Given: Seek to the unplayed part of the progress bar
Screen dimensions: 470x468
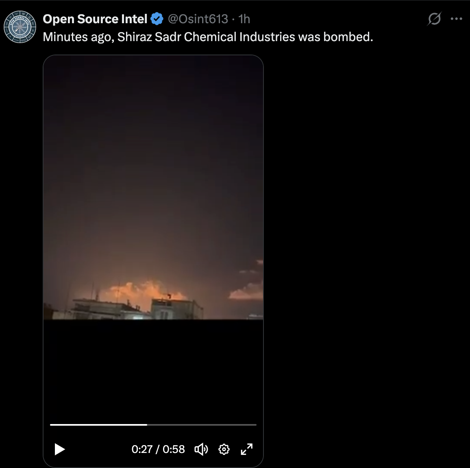Looking at the screenshot, I should click(x=202, y=425).
